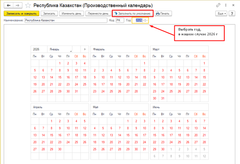Increase or decrease year with spinner arrows
Screen dimensions: 240x164
coord(145,20)
